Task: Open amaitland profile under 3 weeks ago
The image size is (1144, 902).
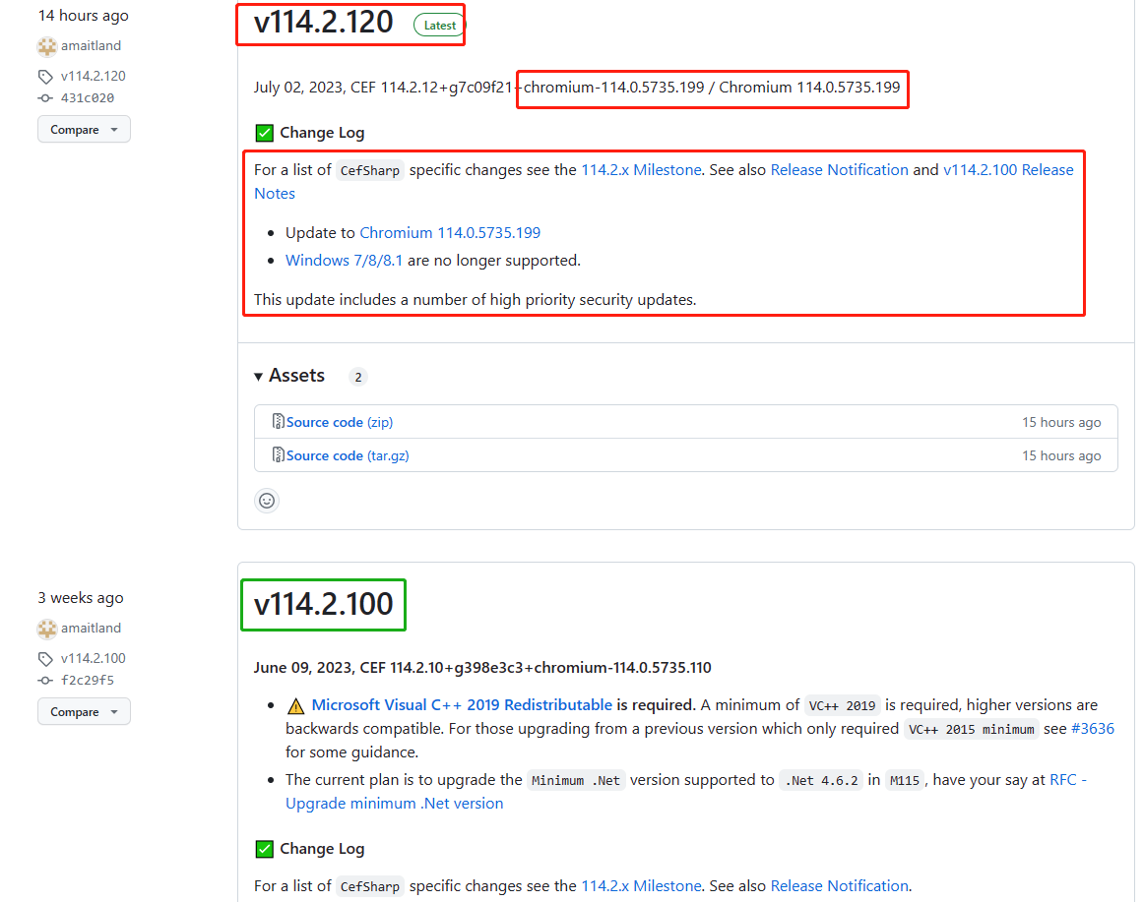Action: (92, 629)
